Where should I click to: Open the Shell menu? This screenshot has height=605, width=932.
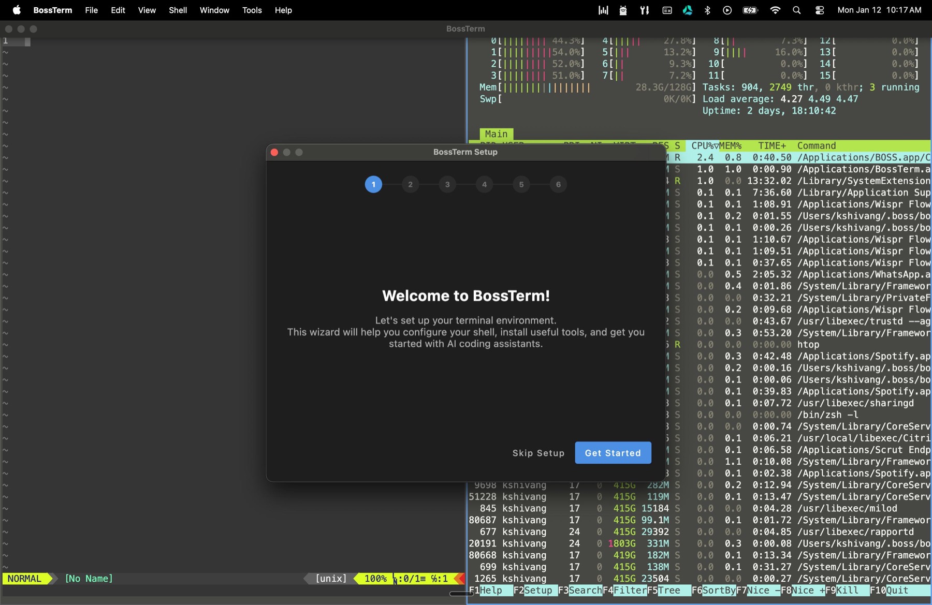click(178, 10)
